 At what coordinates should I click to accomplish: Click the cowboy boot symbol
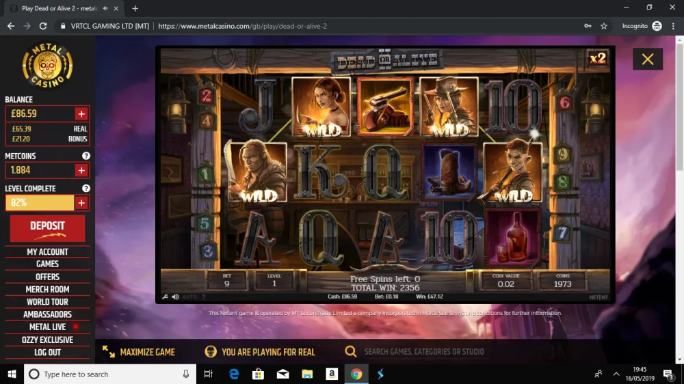(449, 172)
